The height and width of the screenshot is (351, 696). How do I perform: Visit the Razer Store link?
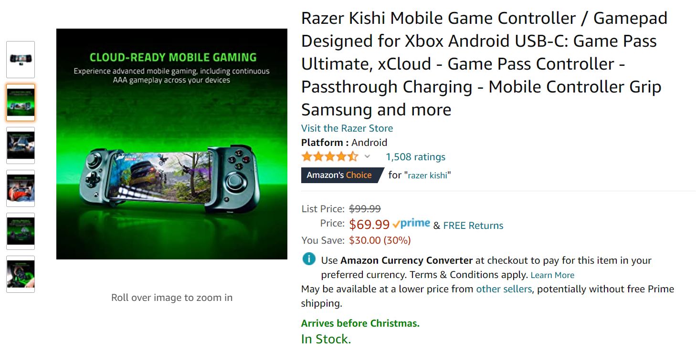click(347, 128)
